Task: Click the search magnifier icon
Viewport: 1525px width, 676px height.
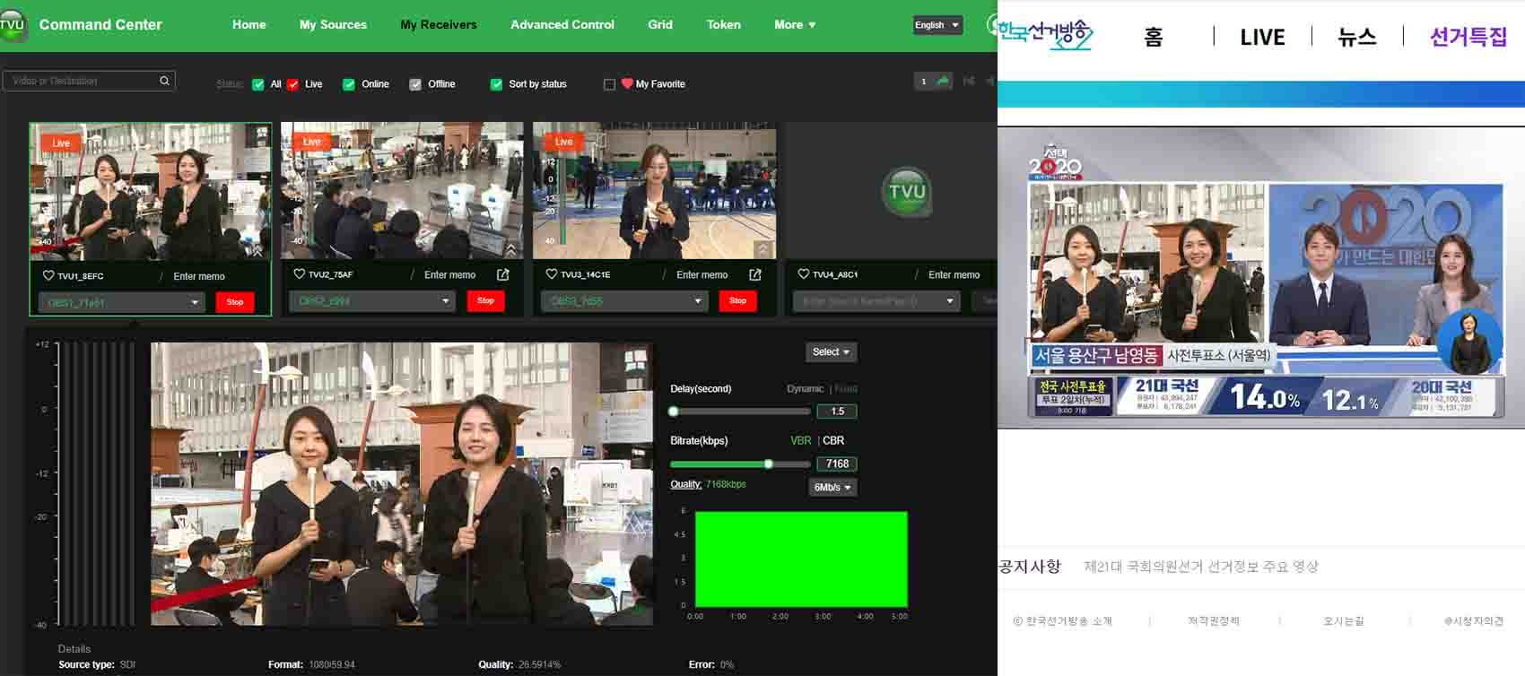Action: point(164,81)
